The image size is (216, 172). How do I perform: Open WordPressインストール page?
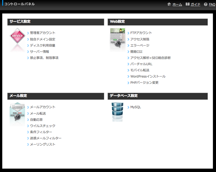[x=148, y=77]
